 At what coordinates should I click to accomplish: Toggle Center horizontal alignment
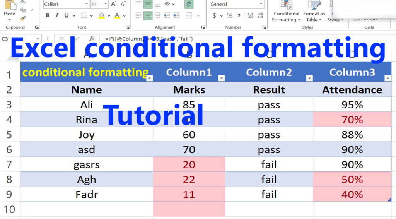(x=148, y=15)
